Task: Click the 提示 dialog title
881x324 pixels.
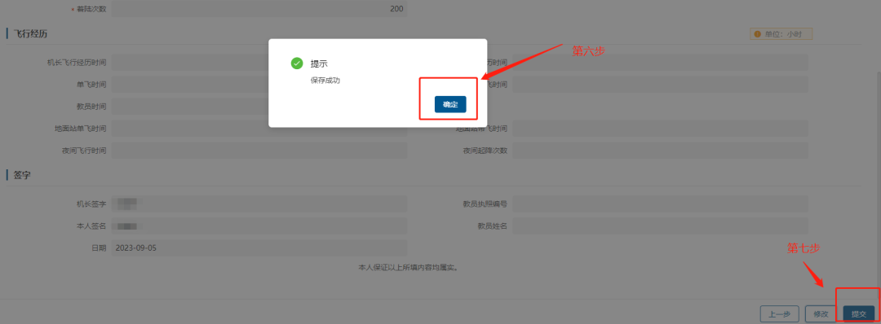Action: coord(319,63)
